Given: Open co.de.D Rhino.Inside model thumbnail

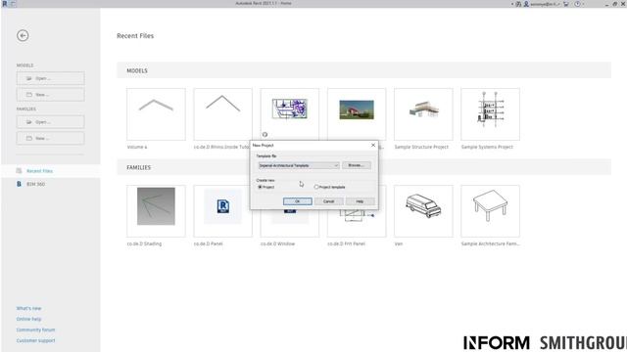Looking at the screenshot, I should pos(222,114).
